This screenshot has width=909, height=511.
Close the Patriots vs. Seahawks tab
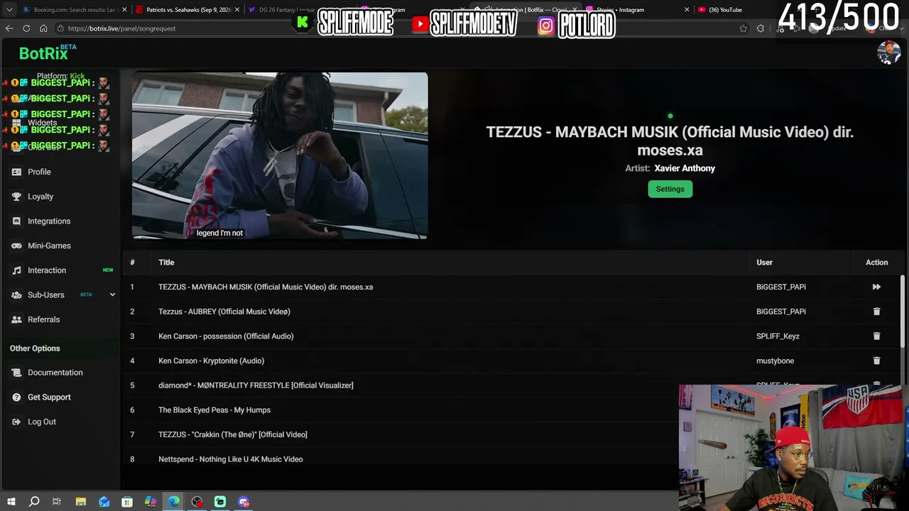(237, 10)
